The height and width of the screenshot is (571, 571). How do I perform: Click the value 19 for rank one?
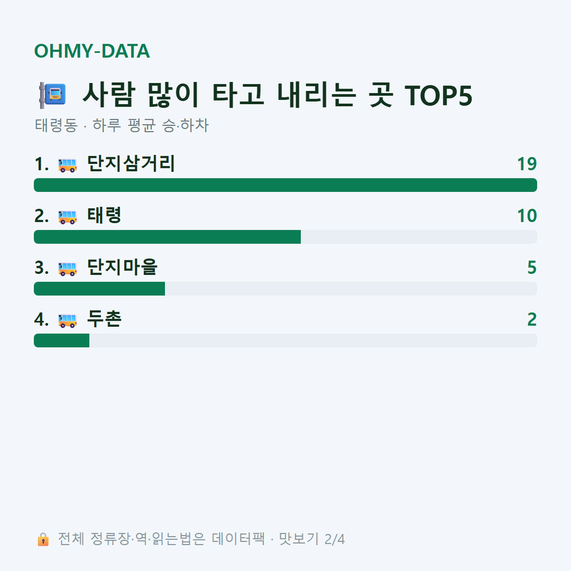[527, 164]
